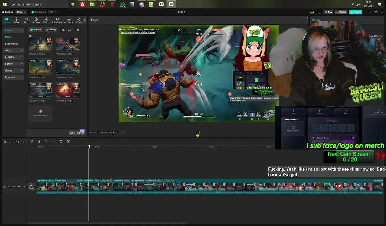The width and height of the screenshot is (386, 226).
Task: Pause playback in the Player
Action: click(x=198, y=133)
